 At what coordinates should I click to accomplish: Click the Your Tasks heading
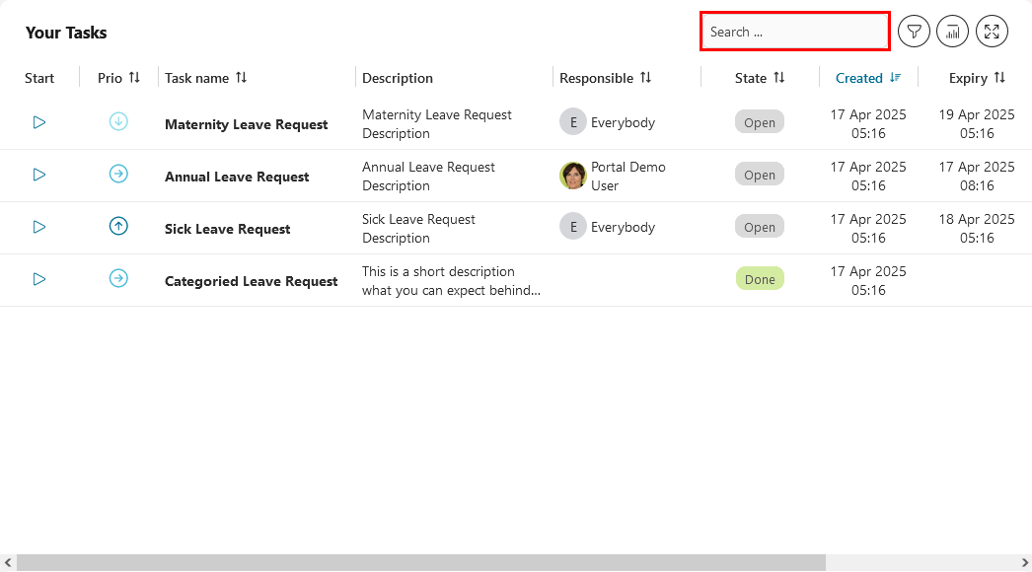(66, 33)
